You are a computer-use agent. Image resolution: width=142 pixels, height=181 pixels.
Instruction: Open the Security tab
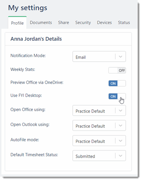[83, 23]
